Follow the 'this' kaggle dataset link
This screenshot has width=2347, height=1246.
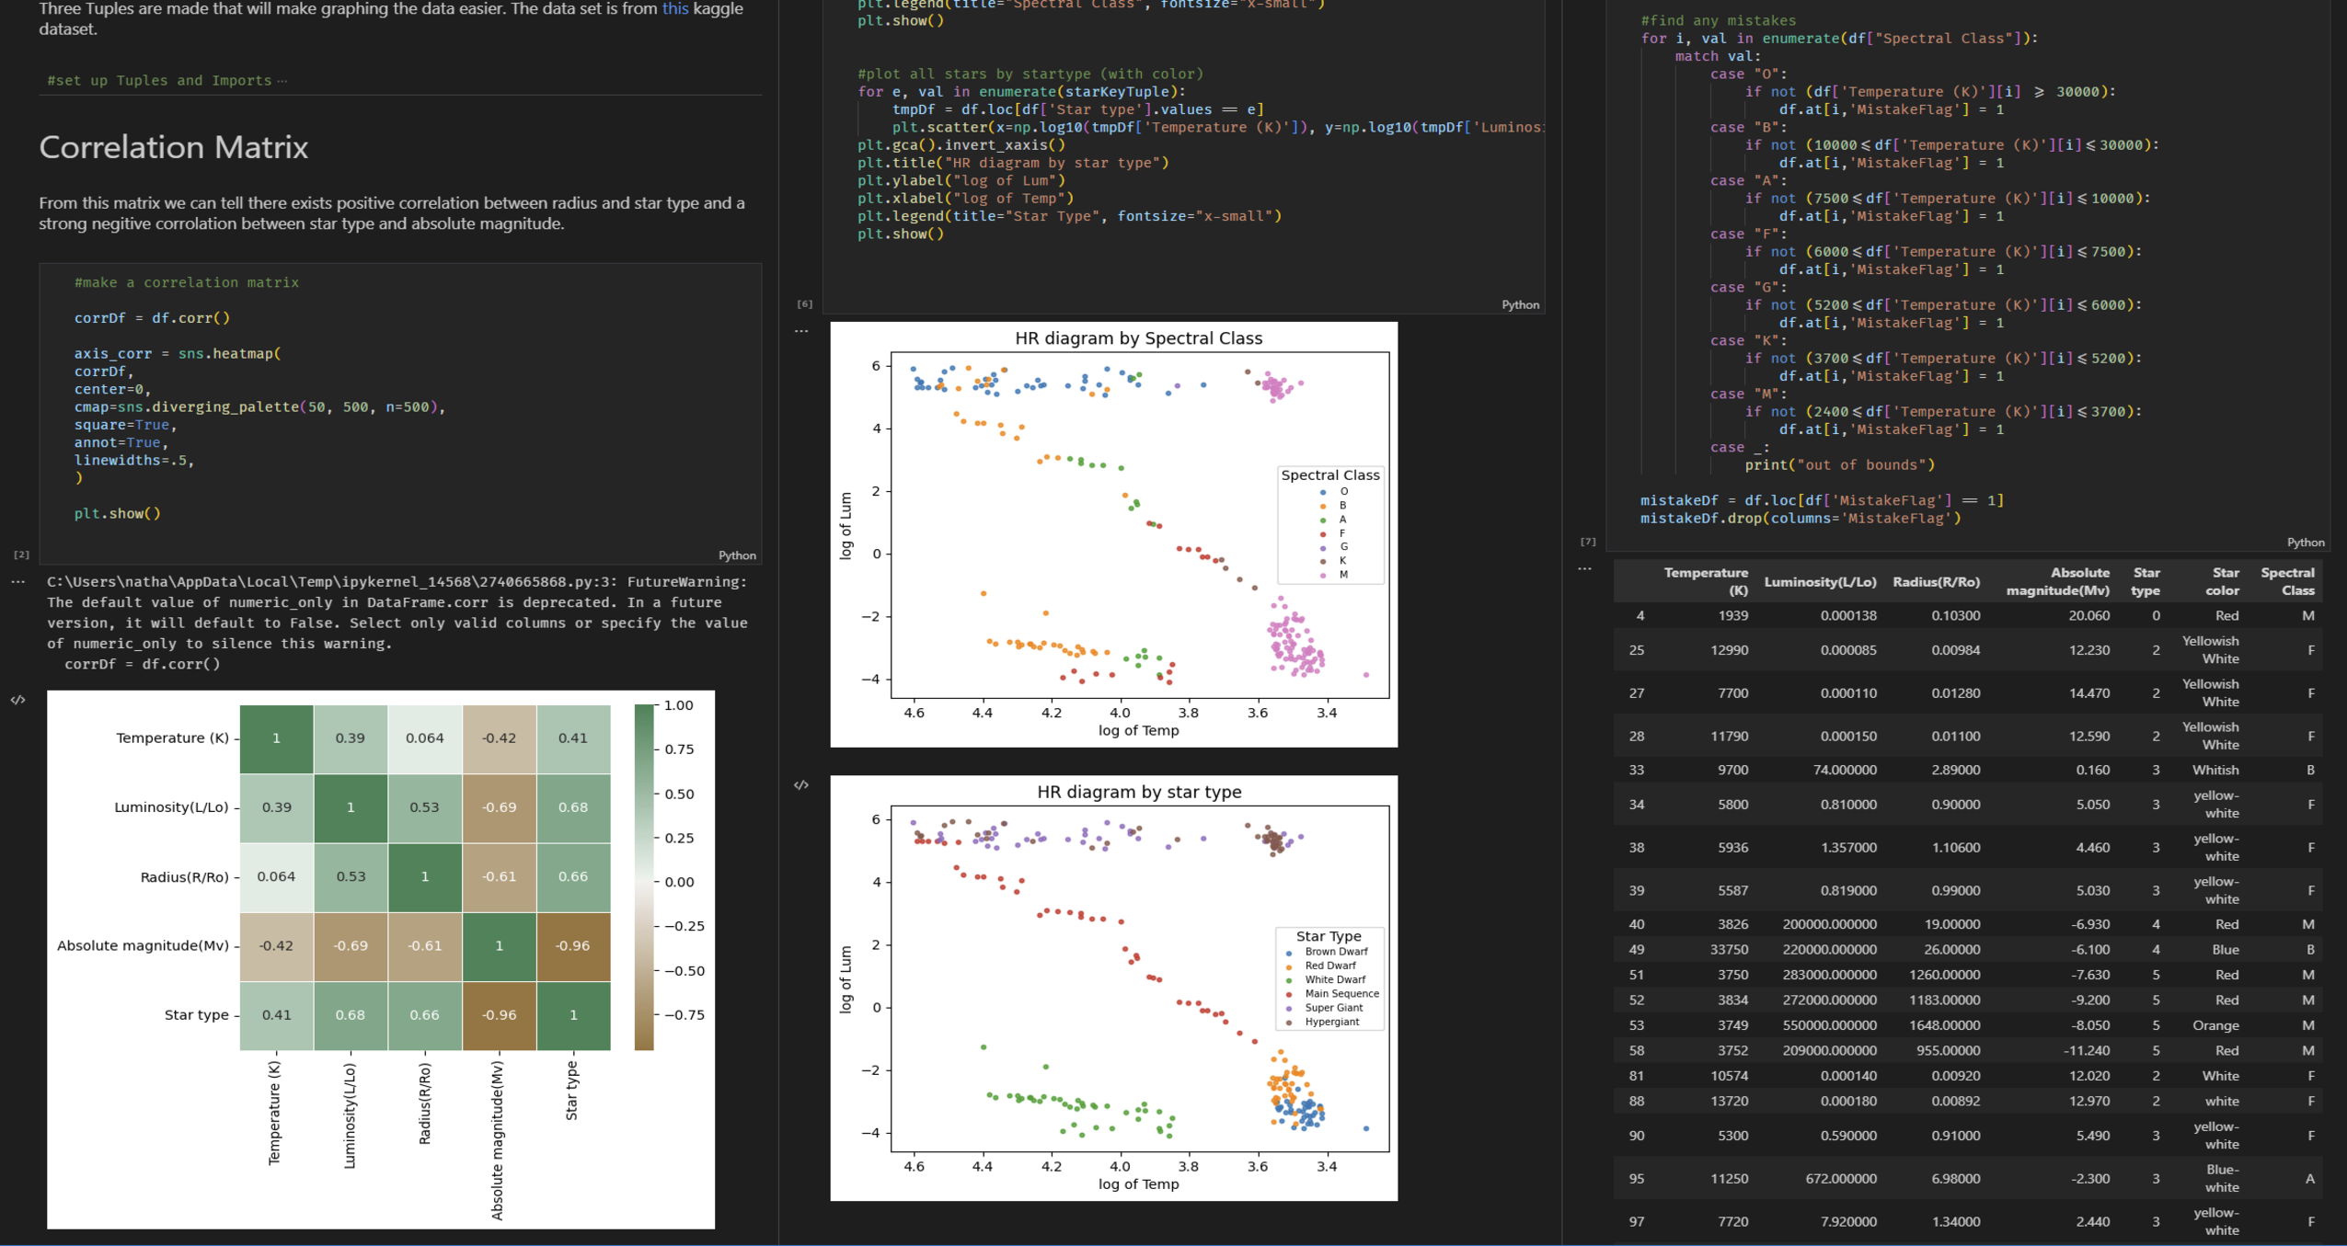click(675, 8)
